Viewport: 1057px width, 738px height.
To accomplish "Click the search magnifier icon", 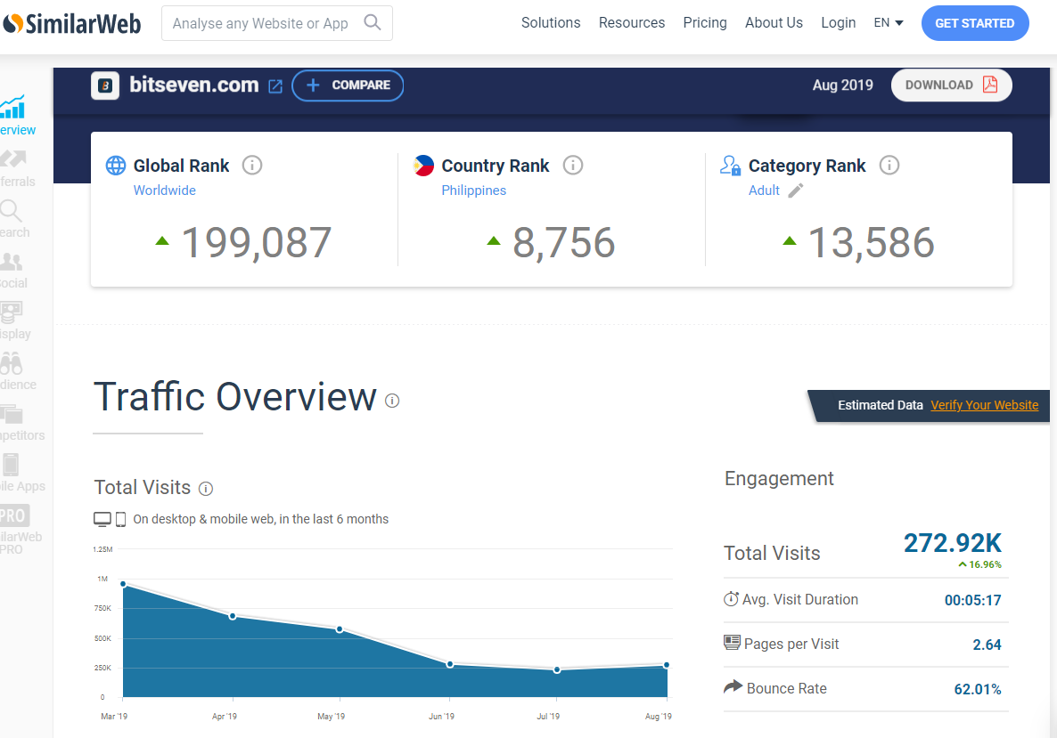I will tap(373, 23).
